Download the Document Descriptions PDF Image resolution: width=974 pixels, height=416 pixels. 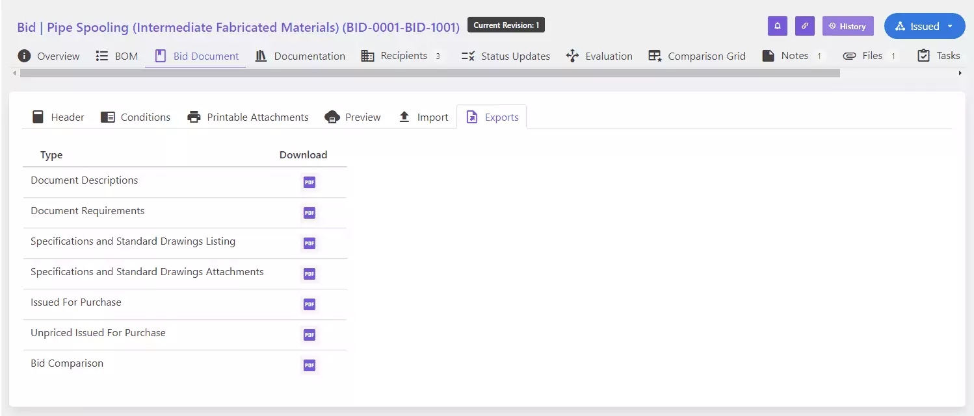[x=309, y=182]
